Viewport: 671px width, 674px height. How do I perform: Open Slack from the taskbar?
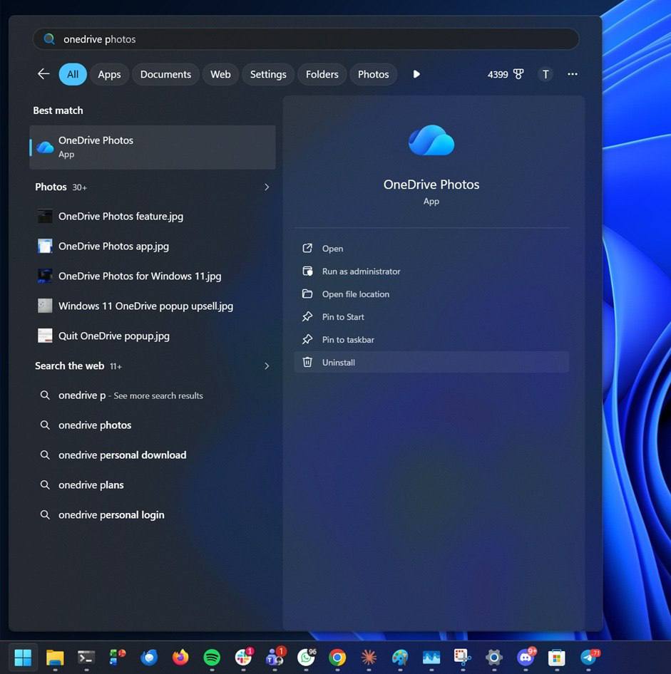pyautogui.click(x=244, y=656)
